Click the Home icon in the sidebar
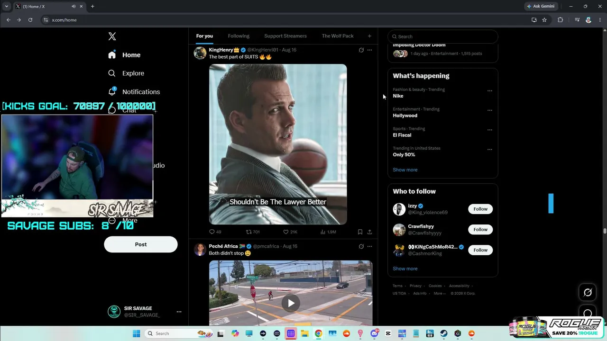The width and height of the screenshot is (607, 341). pyautogui.click(x=112, y=55)
